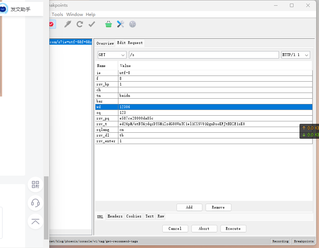The width and height of the screenshot is (319, 248).
Task: Click the browser page vertical scrollbar thumb
Action: click(x=46, y=208)
